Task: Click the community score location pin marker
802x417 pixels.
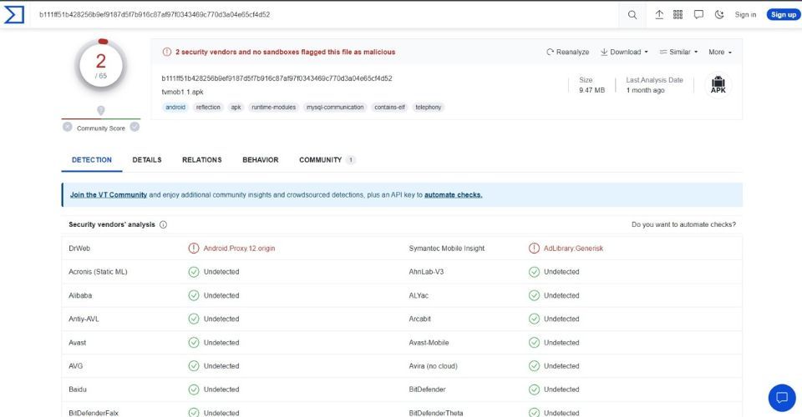Action: [101, 110]
